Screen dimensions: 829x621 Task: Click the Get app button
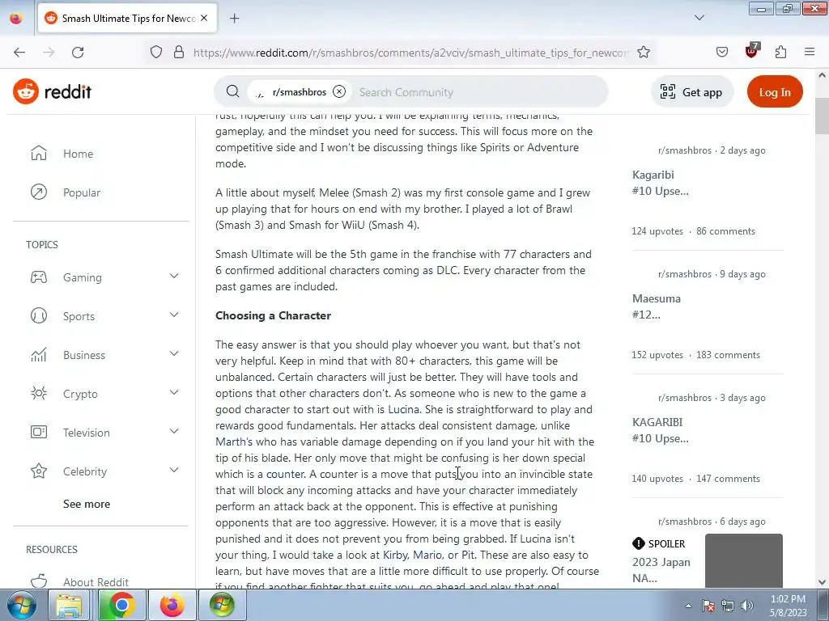(692, 92)
